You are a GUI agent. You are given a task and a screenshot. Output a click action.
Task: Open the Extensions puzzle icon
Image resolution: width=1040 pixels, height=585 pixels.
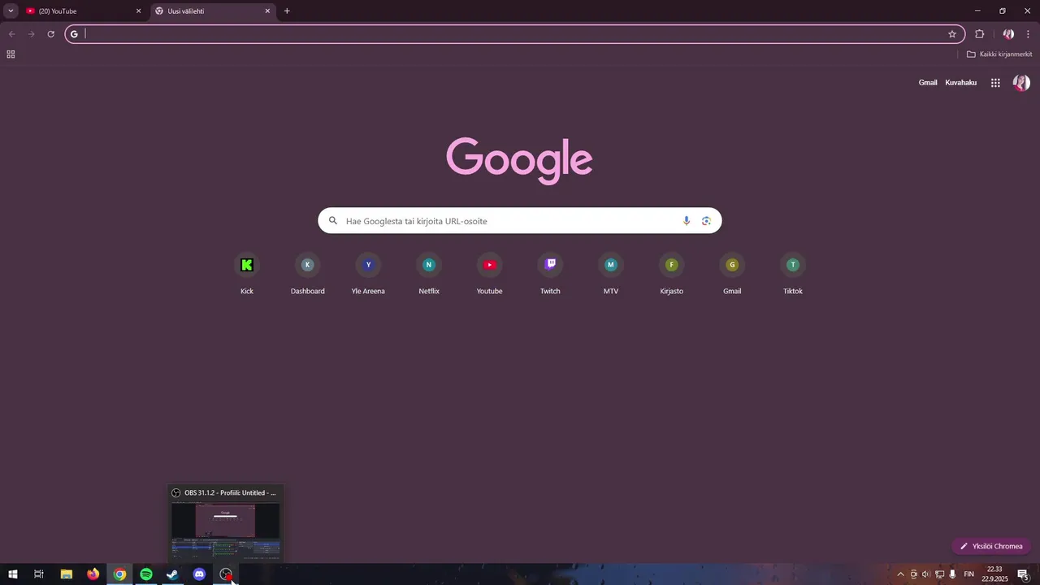(979, 34)
